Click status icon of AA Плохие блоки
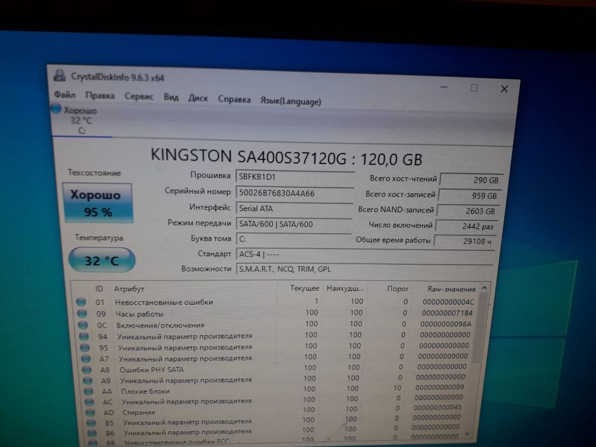This screenshot has width=596, height=447. click(x=89, y=391)
